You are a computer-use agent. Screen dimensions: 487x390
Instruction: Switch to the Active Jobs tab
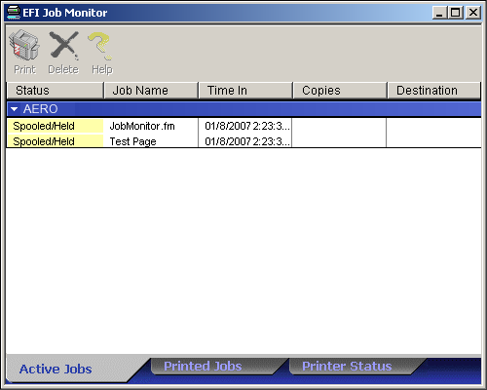56,370
